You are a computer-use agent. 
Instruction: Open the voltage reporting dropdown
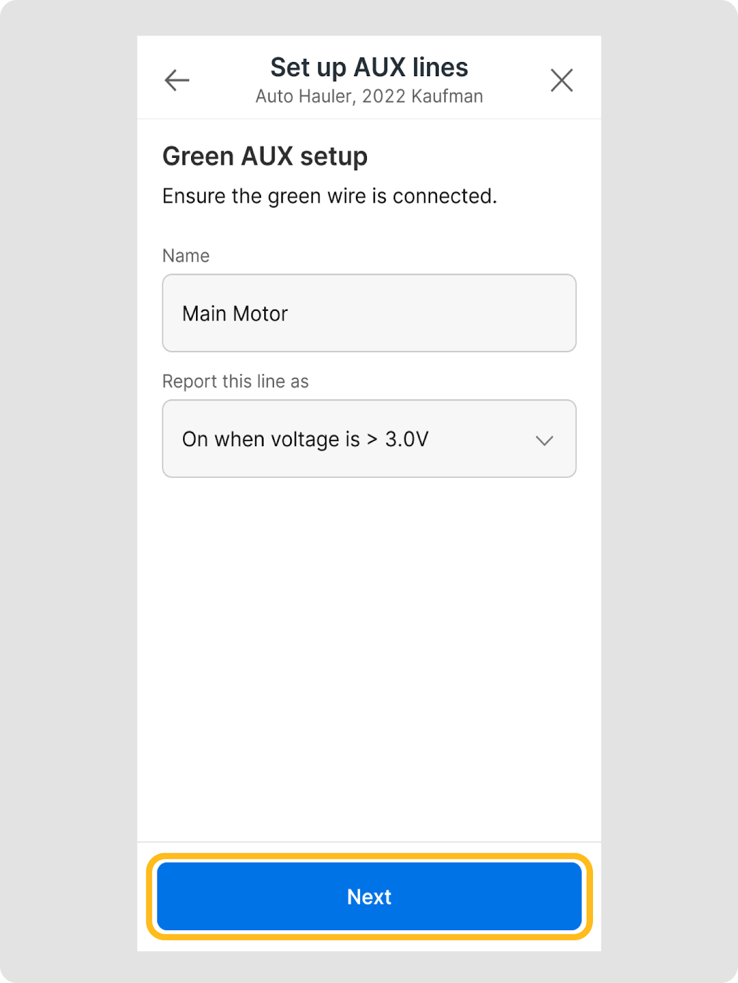point(369,439)
